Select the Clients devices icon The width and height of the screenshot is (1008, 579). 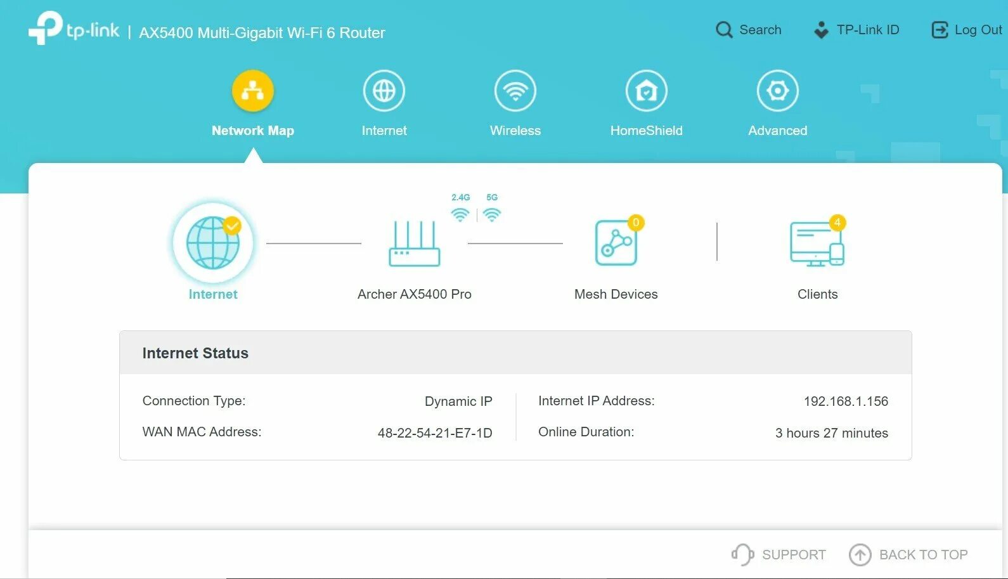tap(817, 244)
